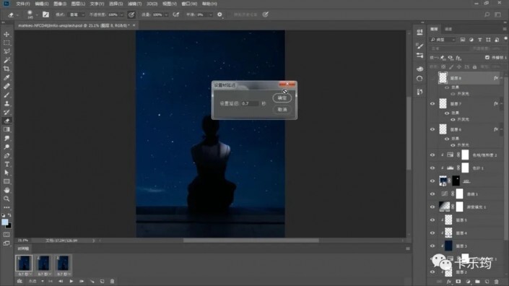The image size is (509, 286).
Task: Open the eraser mode dropdown
Action: click(x=76, y=14)
